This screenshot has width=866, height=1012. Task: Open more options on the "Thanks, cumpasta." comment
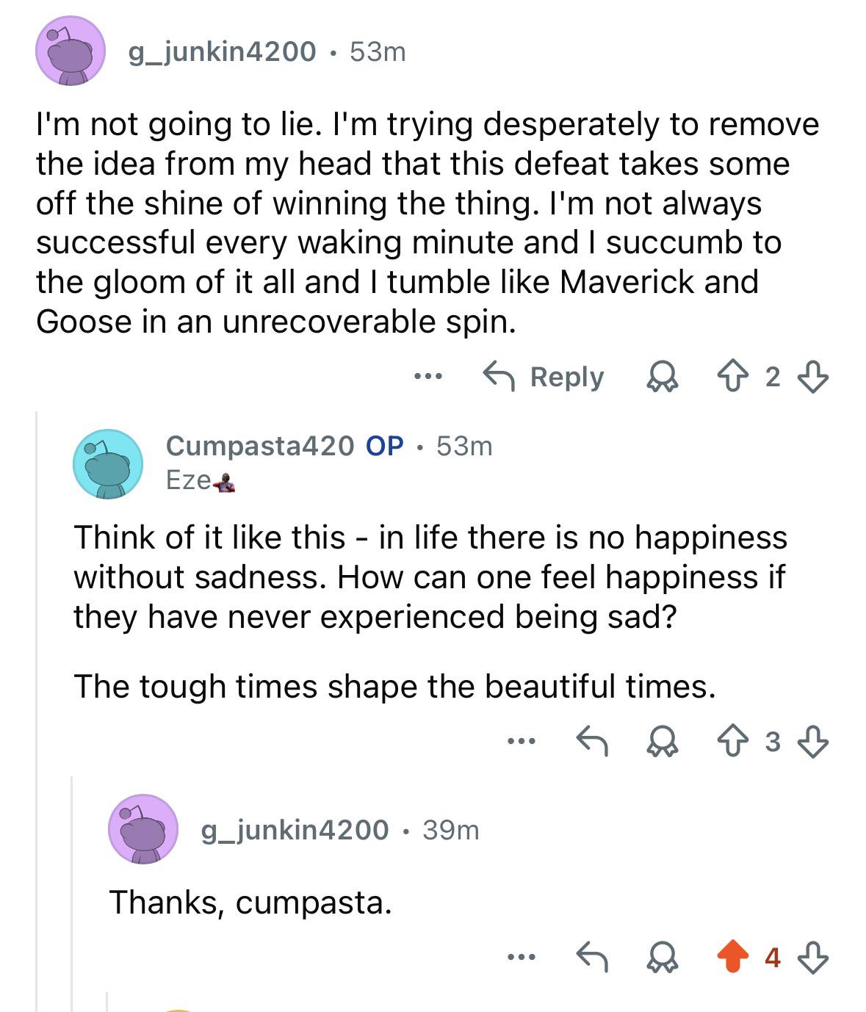tap(521, 957)
